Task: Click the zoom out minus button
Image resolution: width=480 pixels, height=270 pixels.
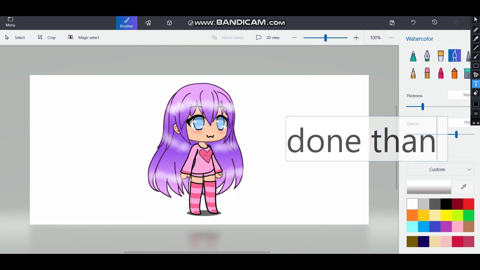Action: 294,37
